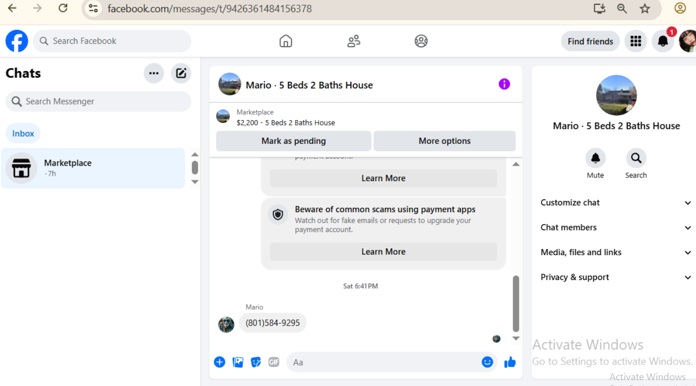Image resolution: width=696 pixels, height=386 pixels.
Task: Send a thumbs-up like
Action: coord(510,362)
